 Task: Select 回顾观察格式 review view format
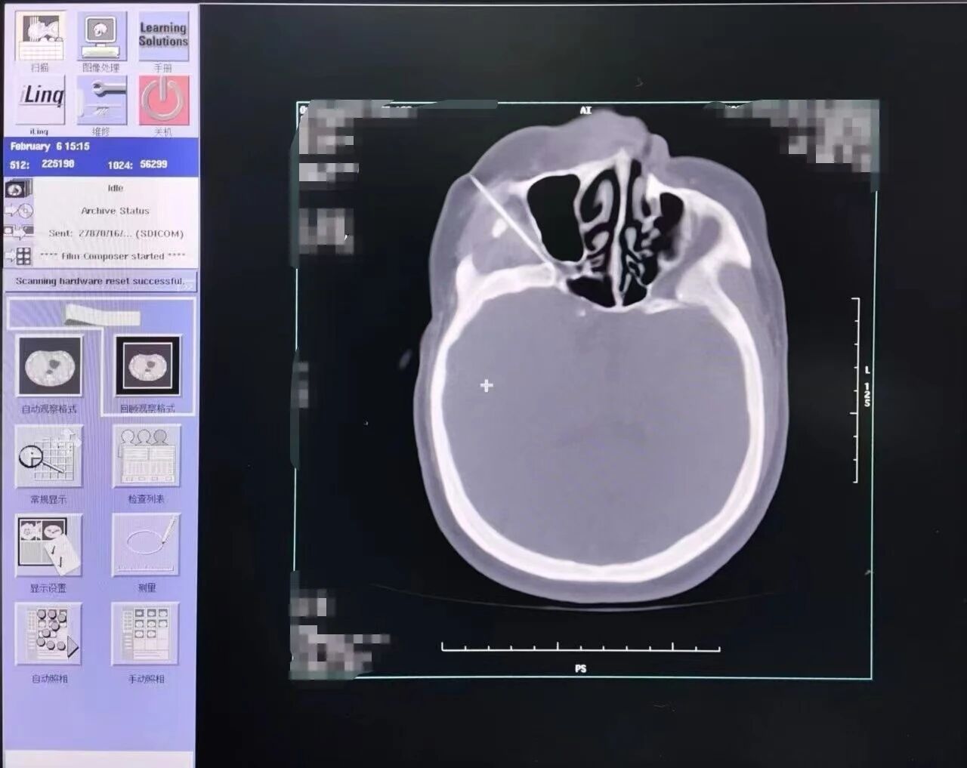[147, 369]
